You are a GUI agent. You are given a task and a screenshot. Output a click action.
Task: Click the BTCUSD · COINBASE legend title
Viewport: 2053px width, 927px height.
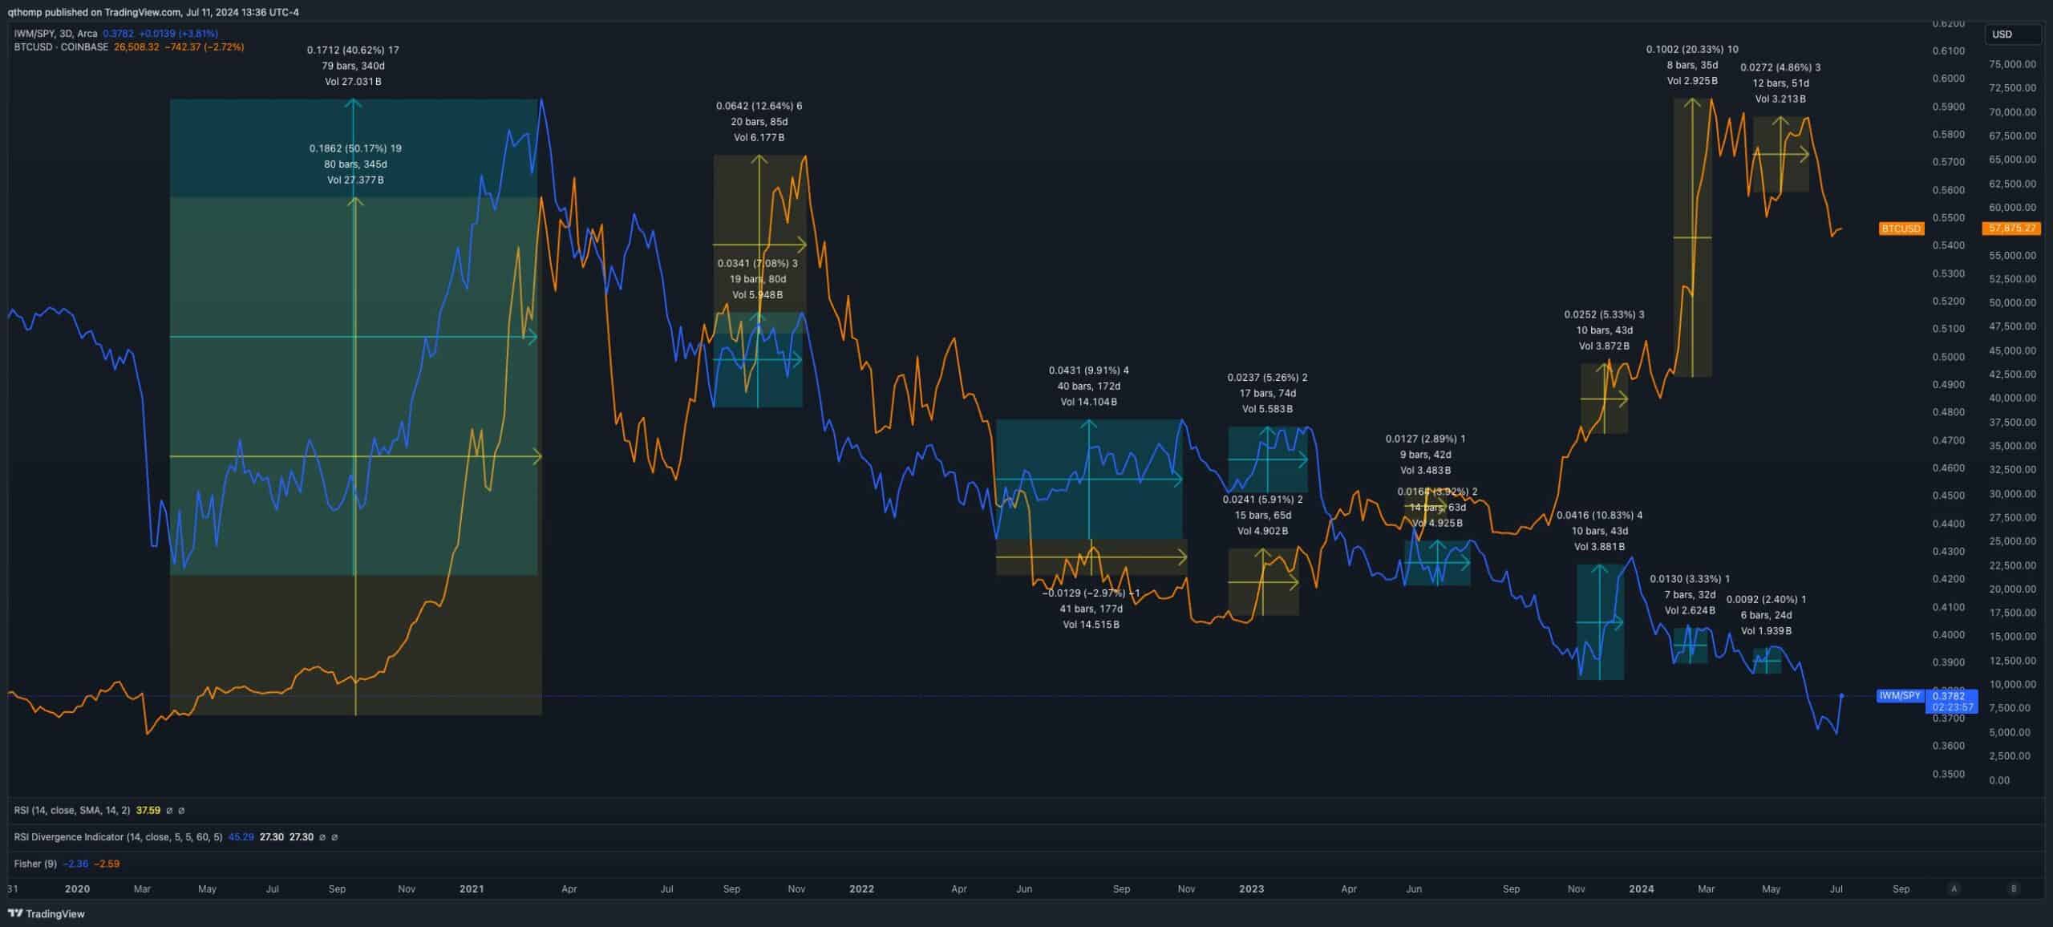[x=61, y=47]
